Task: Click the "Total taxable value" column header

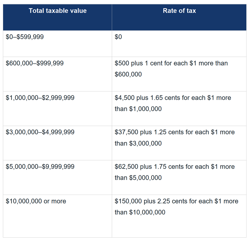Action: 58,11
